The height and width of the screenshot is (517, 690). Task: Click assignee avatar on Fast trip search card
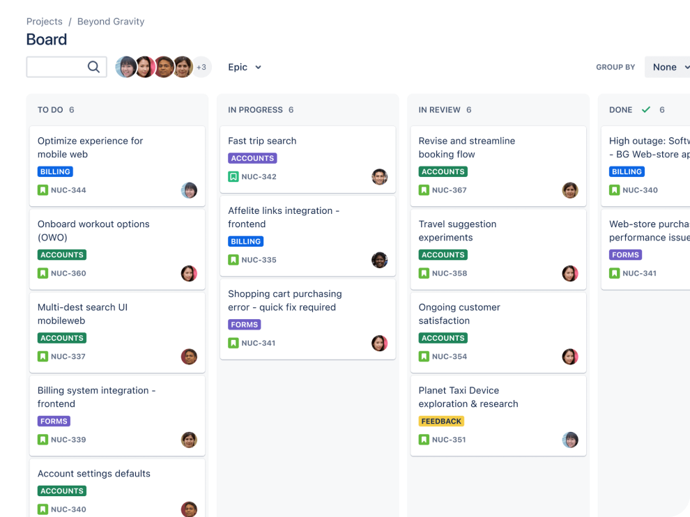coord(379,177)
